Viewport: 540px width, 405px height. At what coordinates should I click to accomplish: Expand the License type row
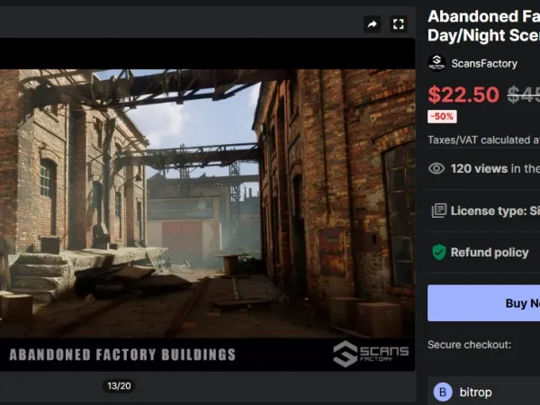point(483,211)
